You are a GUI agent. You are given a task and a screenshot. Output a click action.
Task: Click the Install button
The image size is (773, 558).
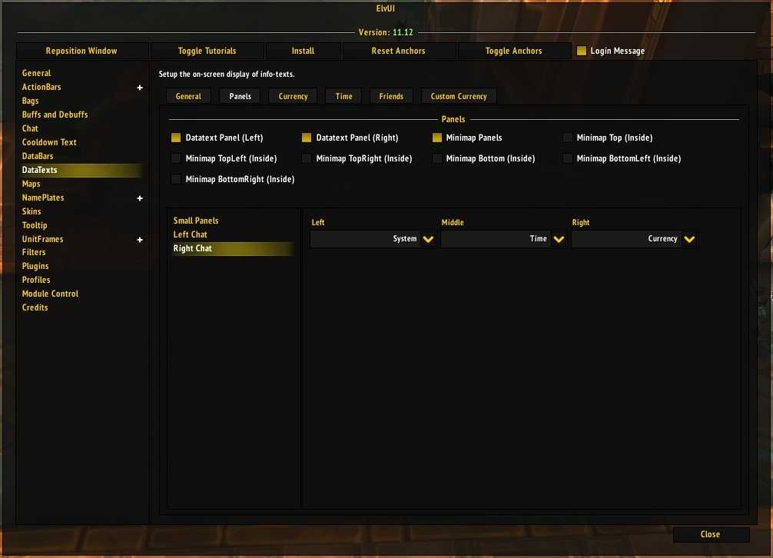point(303,51)
